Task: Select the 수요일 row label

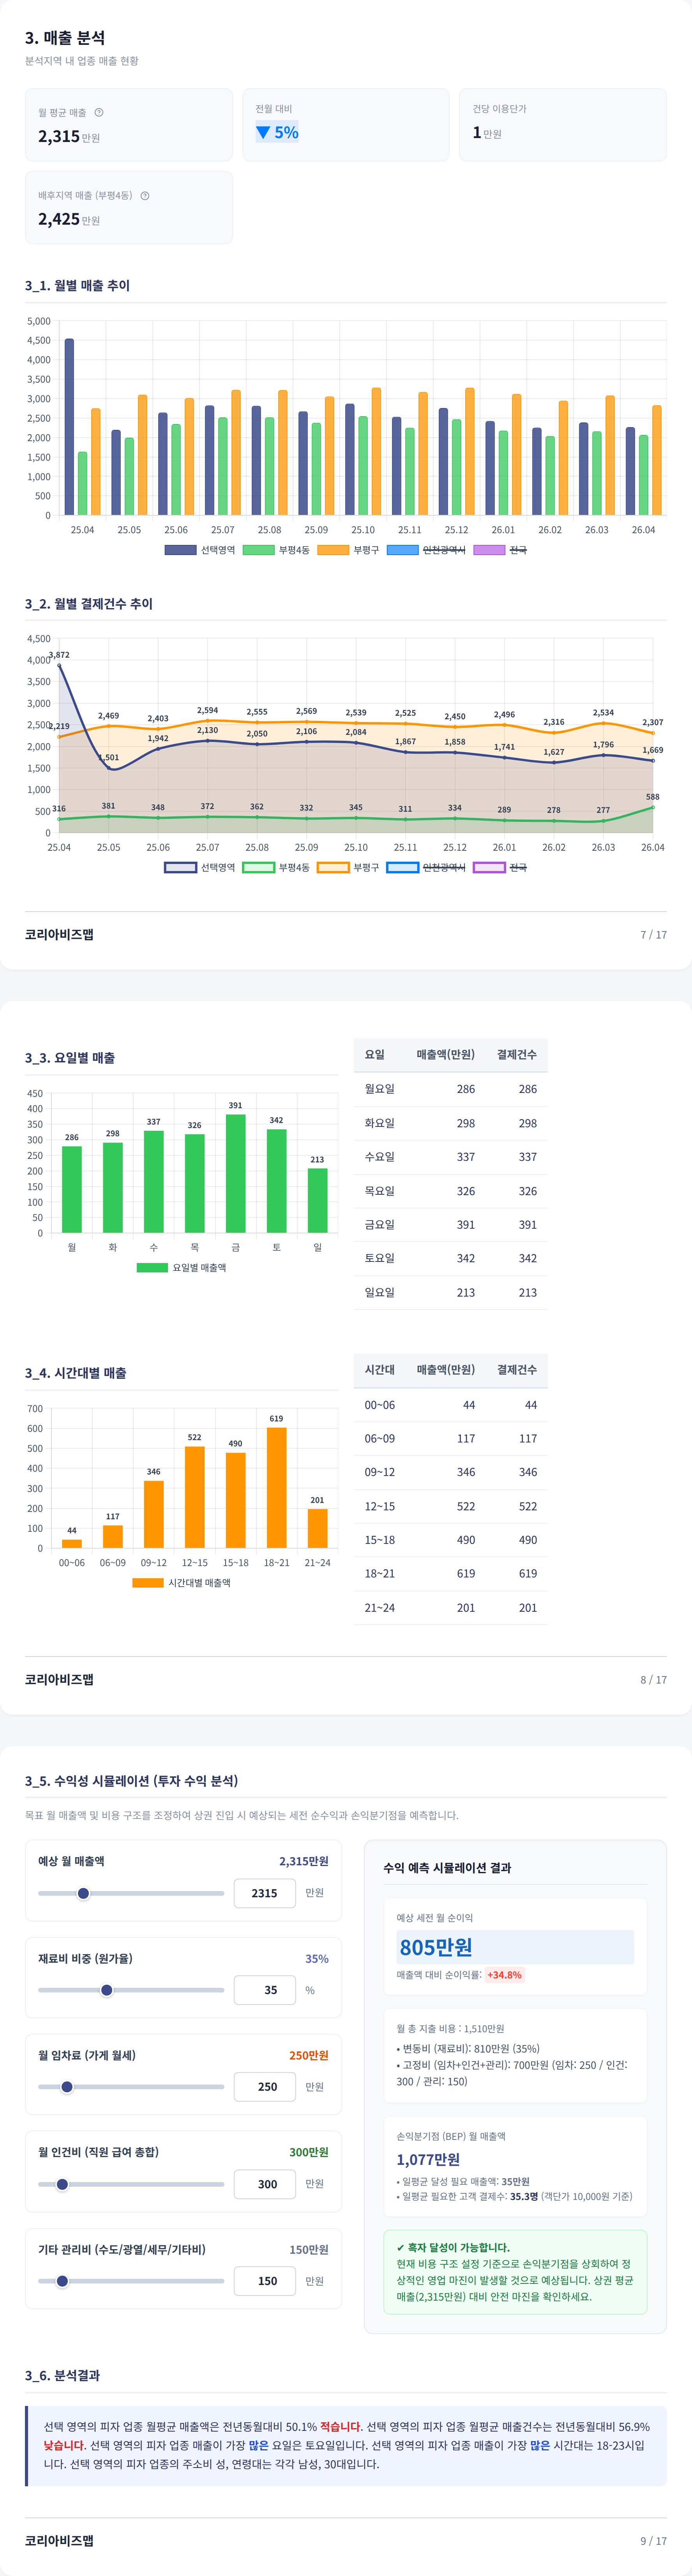Action: [x=380, y=1157]
